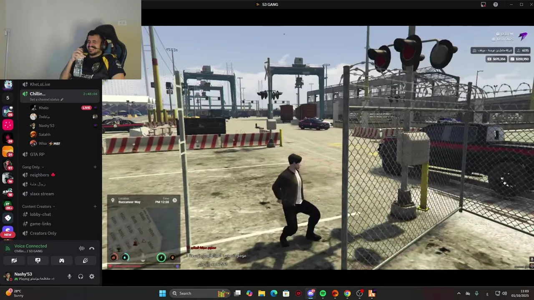Mute microphone in user panel

[x=70, y=276]
